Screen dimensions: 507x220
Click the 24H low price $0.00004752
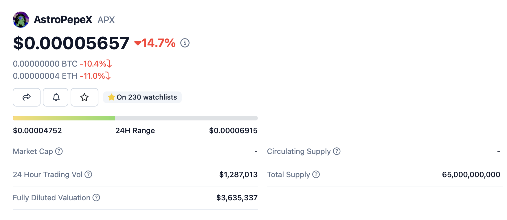37,131
